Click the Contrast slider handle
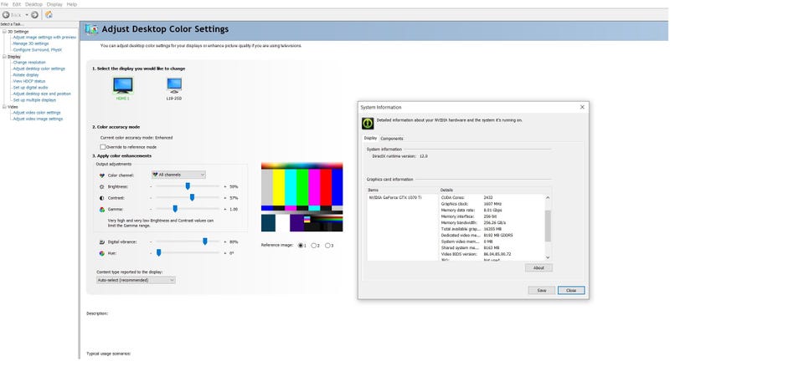The width and height of the screenshot is (804, 371). [193, 197]
